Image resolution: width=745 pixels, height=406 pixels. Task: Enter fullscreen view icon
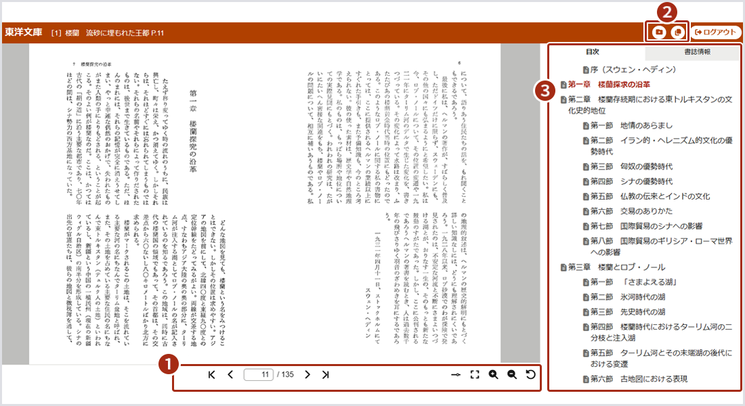[x=475, y=375]
